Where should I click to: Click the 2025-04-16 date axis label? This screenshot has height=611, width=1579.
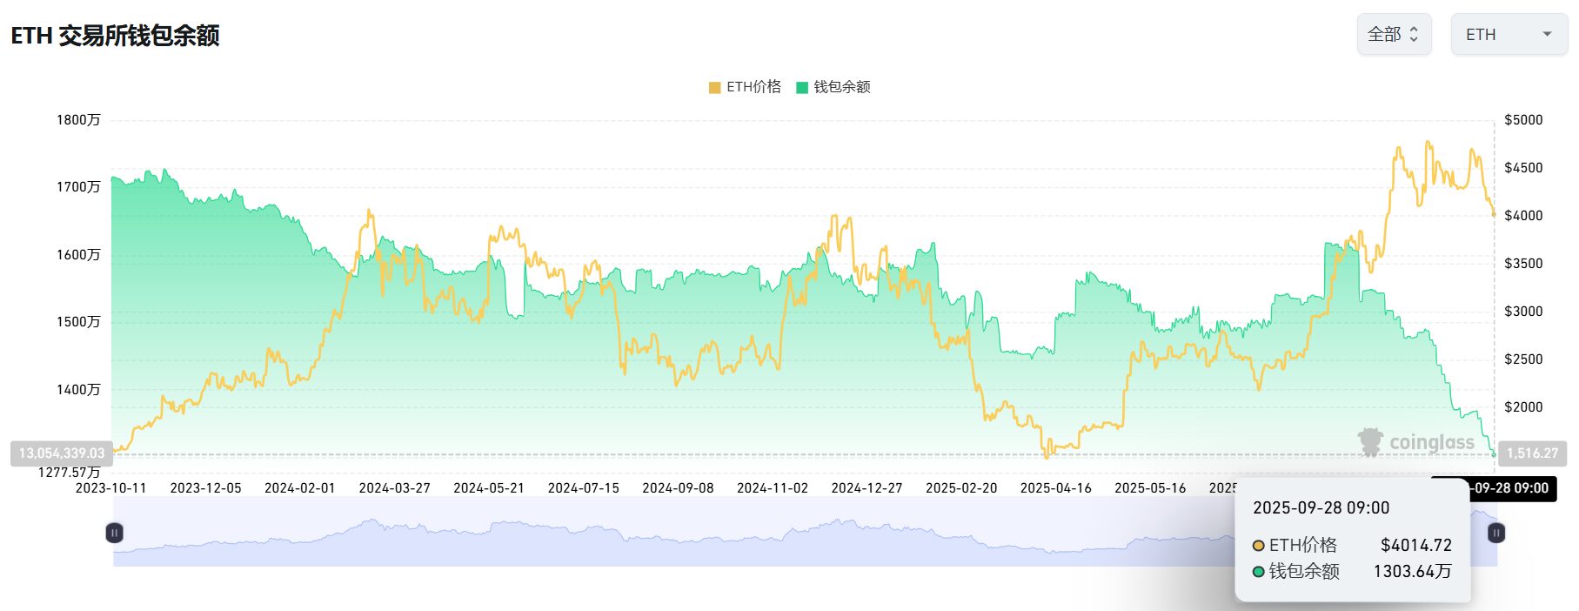click(x=1055, y=488)
